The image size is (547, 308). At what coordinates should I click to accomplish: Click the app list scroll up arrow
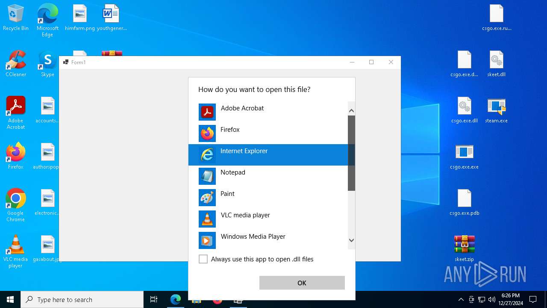tap(351, 111)
